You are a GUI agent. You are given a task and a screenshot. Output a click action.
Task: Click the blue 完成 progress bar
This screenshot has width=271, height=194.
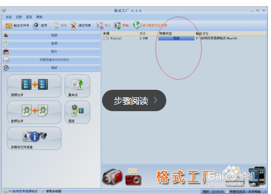tap(176, 38)
